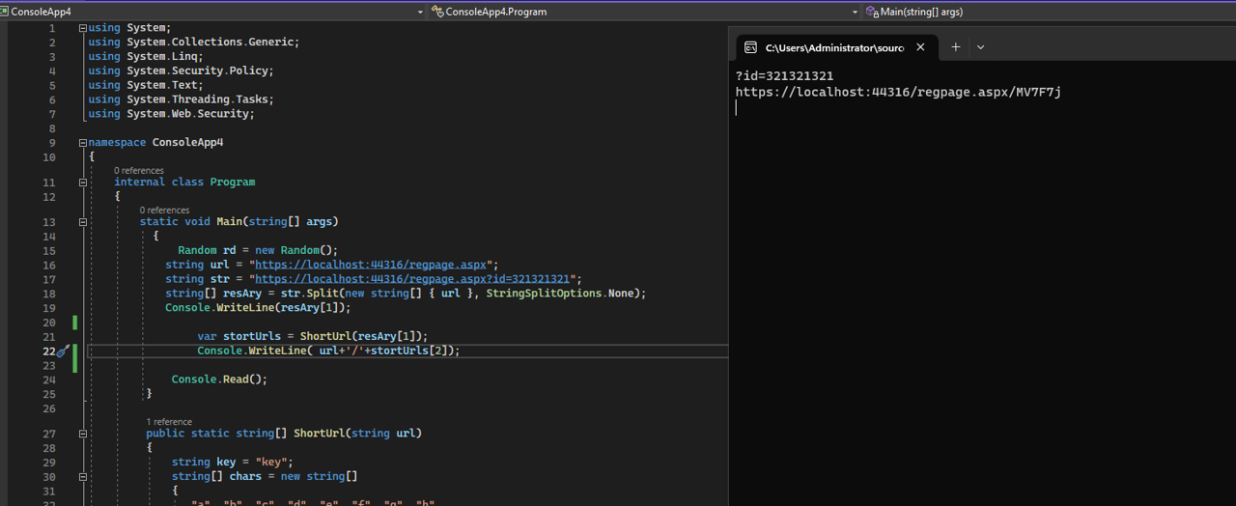Collapse the namespace ConsoleApp4 block
The image size is (1236, 506).
click(x=83, y=142)
